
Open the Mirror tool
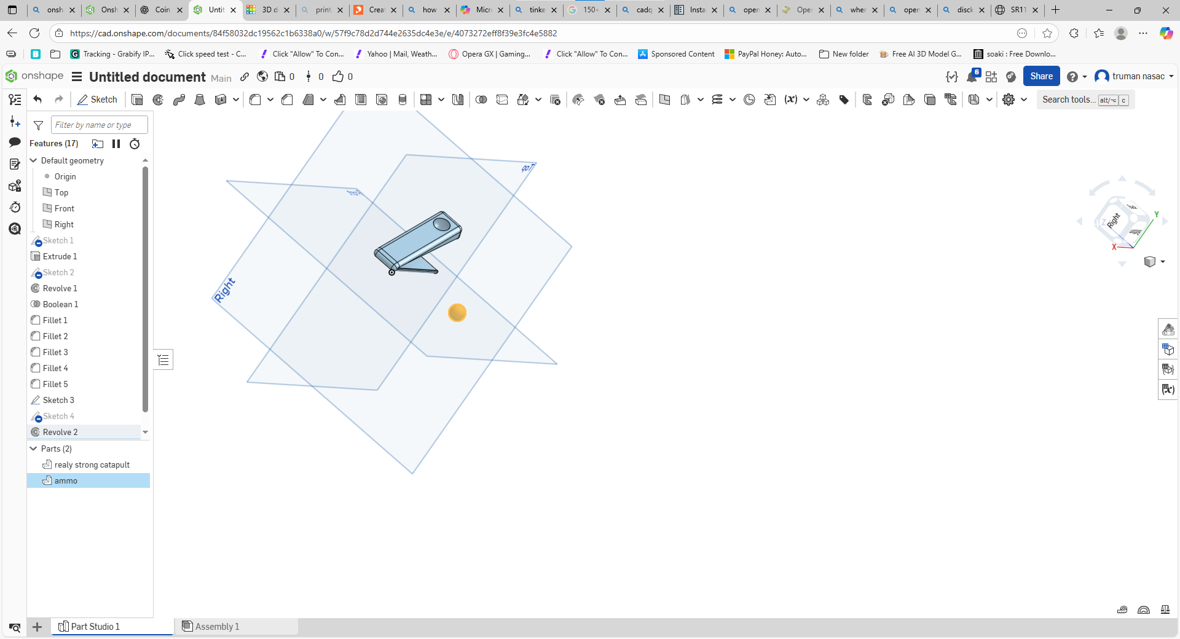tap(458, 100)
